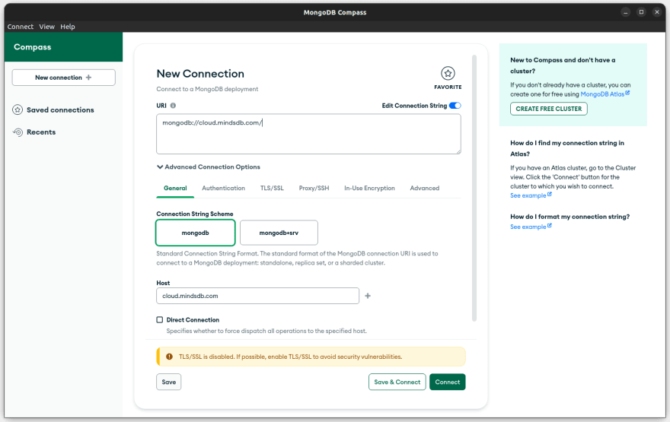
Task: Click the Favorite star icon
Action: click(448, 74)
